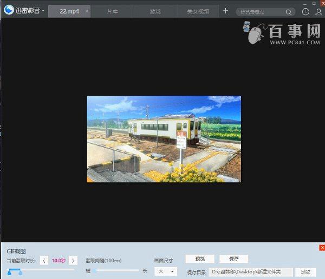Viewport: 325px width, 279px height.
Task: Maximize the player window
Action: pos(314,3)
